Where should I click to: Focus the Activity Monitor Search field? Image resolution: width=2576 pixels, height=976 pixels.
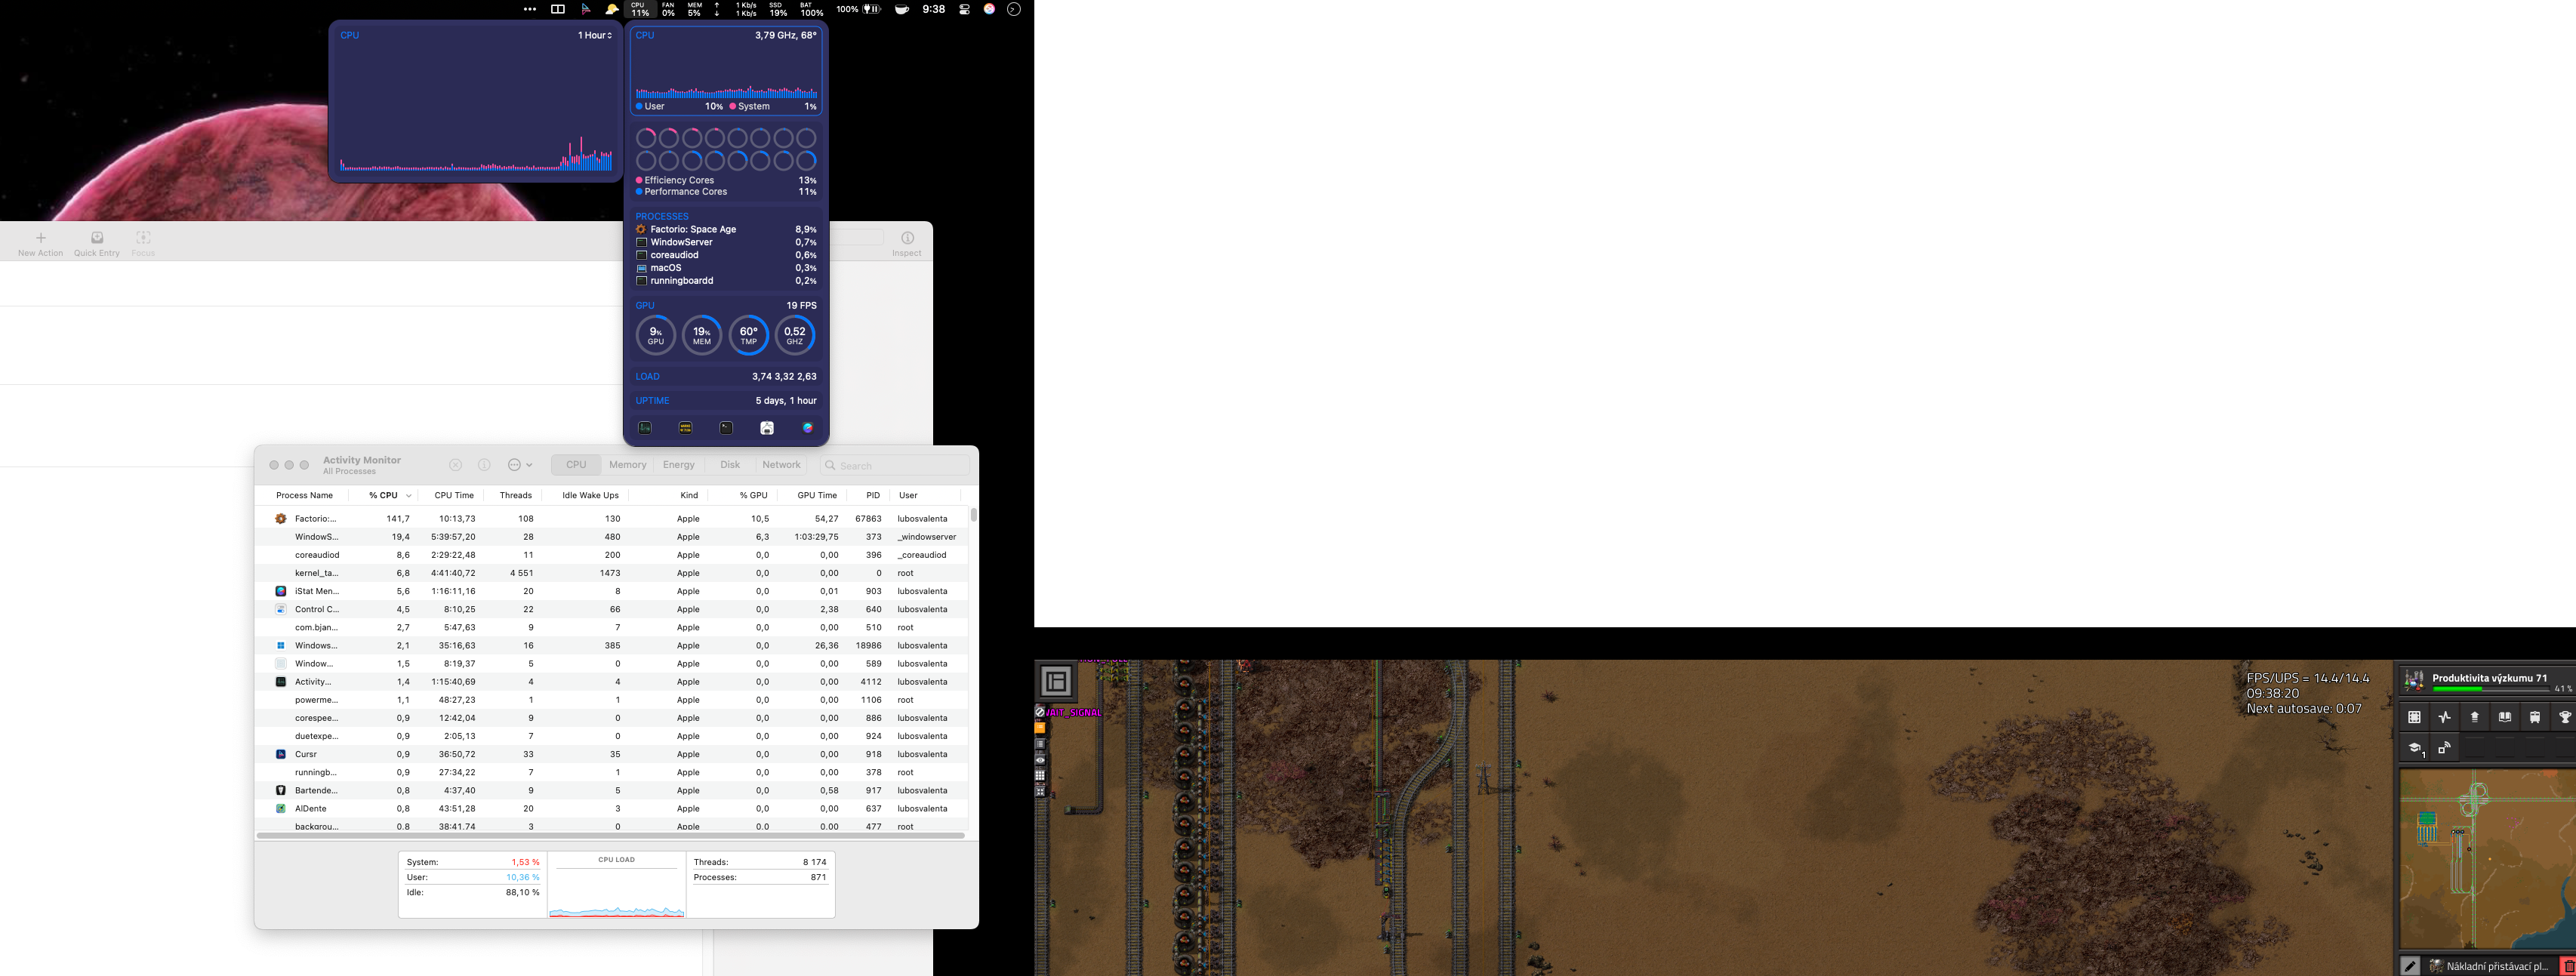coord(895,465)
